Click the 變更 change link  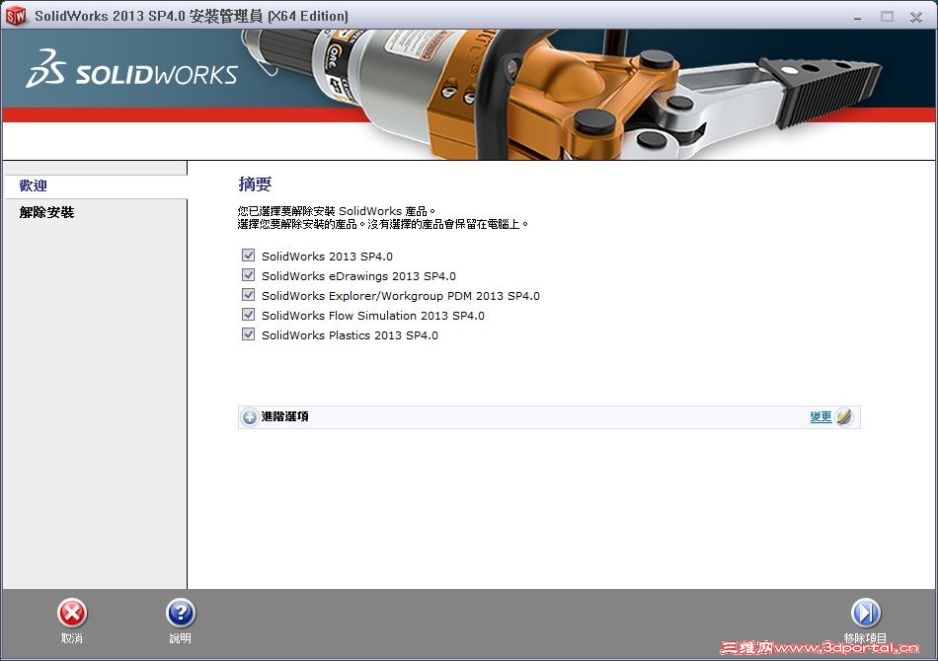(x=821, y=416)
